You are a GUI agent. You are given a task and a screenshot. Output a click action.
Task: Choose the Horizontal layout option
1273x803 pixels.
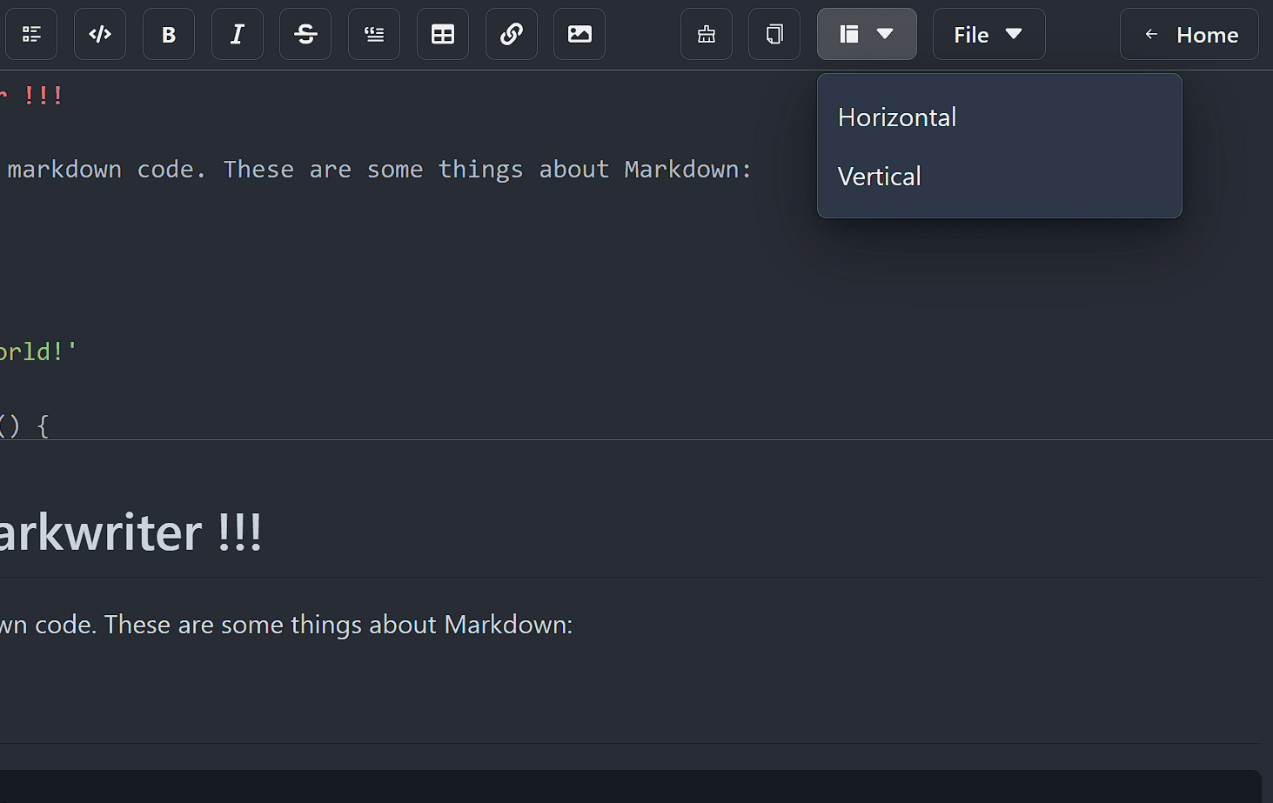[1000, 117]
